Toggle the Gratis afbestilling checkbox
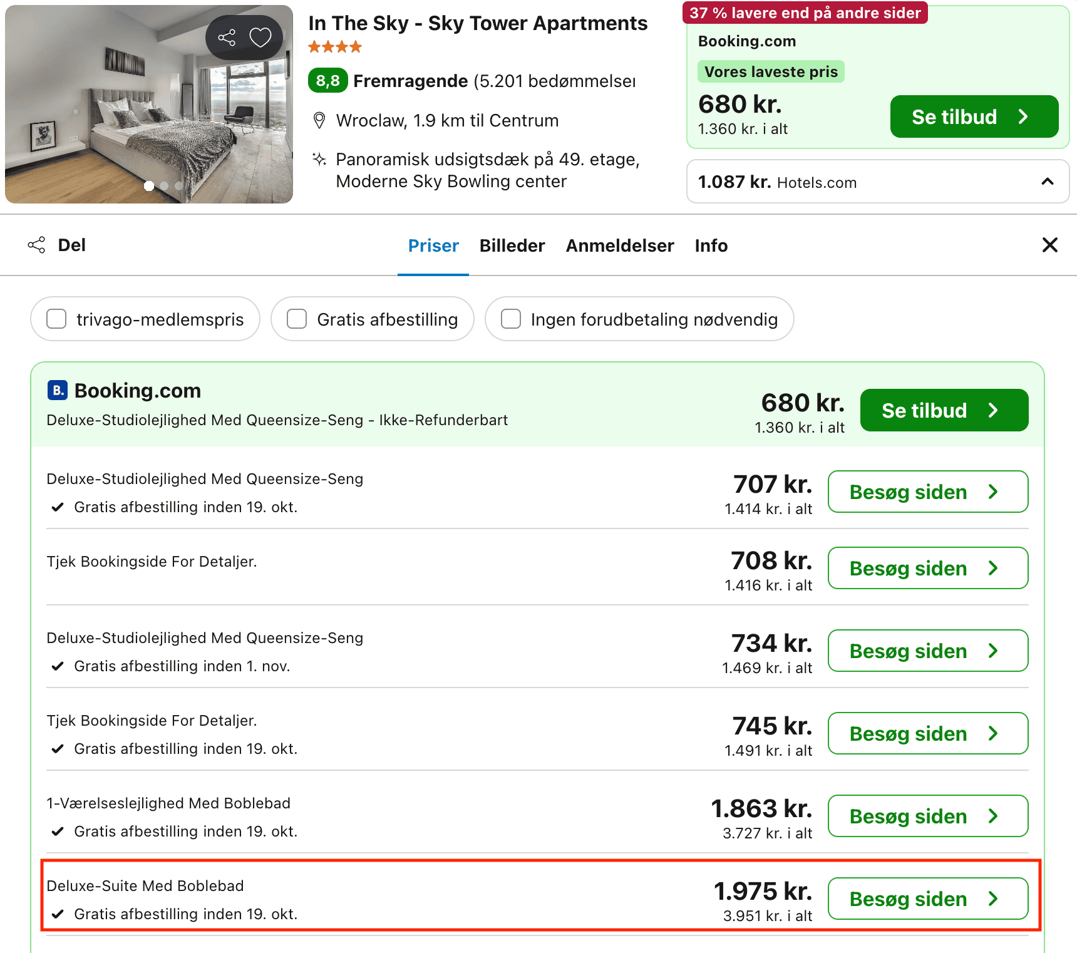The width and height of the screenshot is (1077, 953). click(x=297, y=319)
